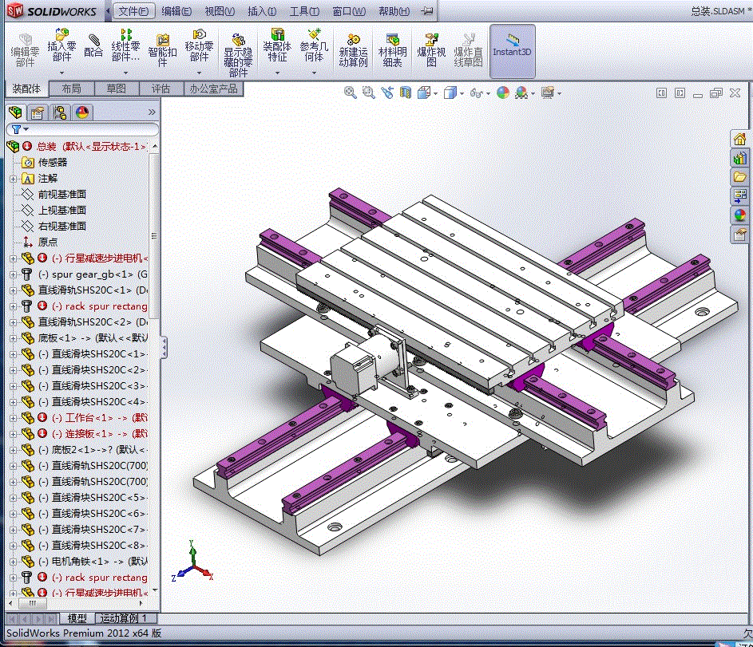Screen dimensions: 753x647
Task: Pin the menu bar with pushpin icon
Action: (x=427, y=10)
